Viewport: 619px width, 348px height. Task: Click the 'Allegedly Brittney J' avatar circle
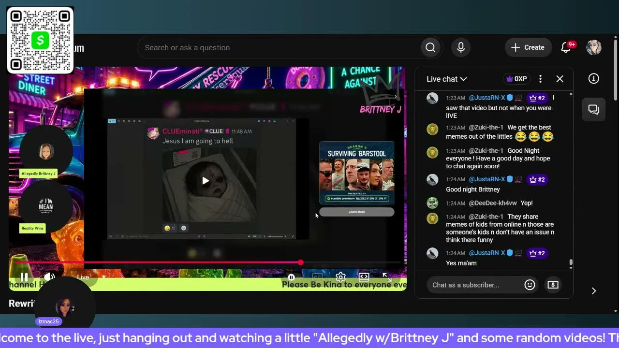46,151
